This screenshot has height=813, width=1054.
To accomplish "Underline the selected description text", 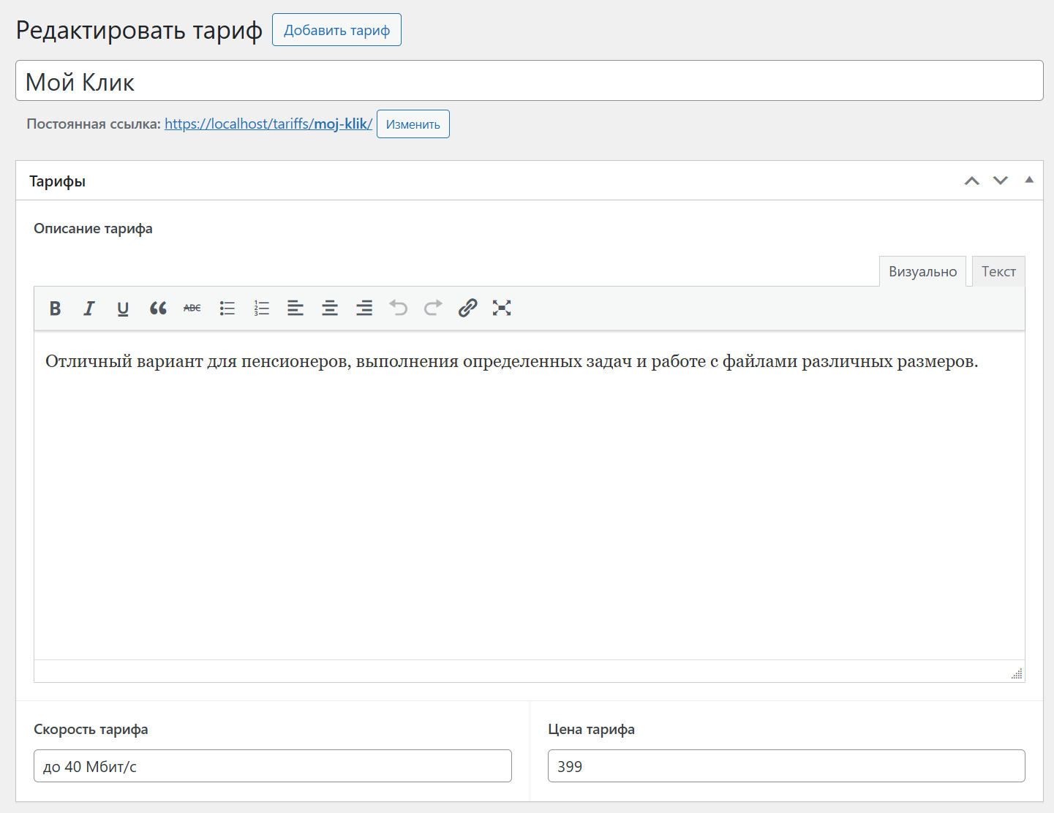I will [x=123, y=309].
